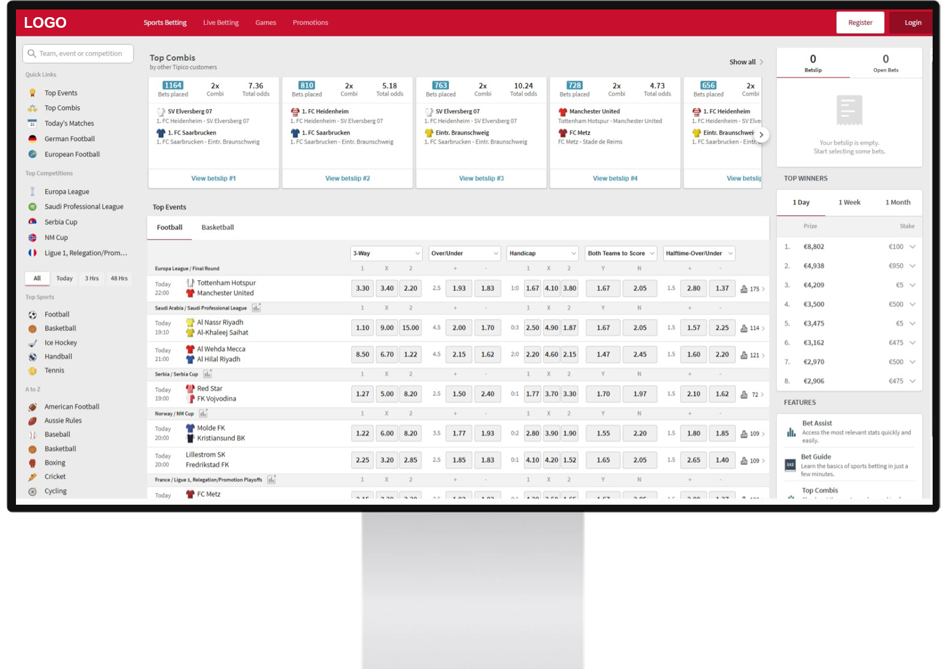This screenshot has width=948, height=669.
Task: Click the Serbia Cup flag icon
Action: 33,222
